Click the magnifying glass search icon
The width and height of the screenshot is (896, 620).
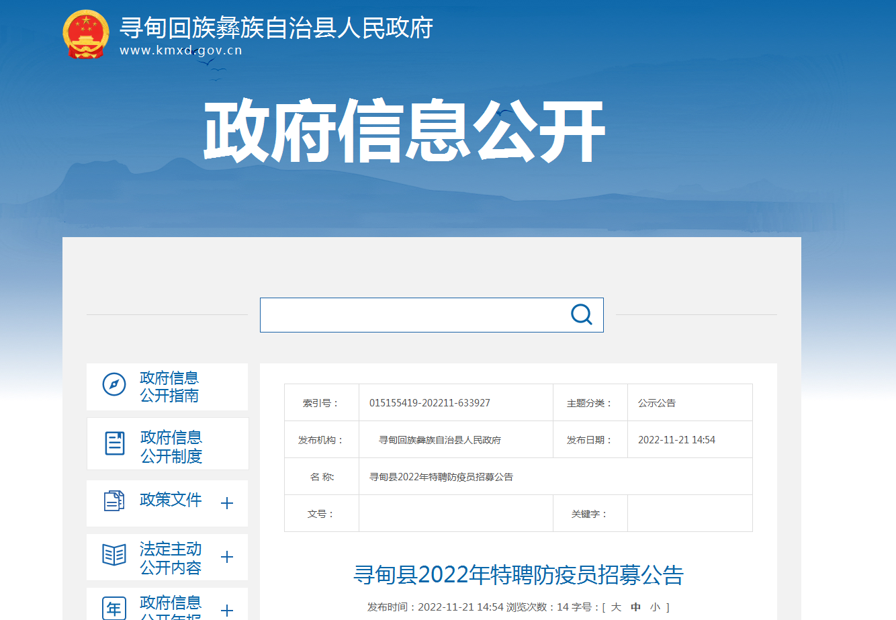[x=581, y=314]
